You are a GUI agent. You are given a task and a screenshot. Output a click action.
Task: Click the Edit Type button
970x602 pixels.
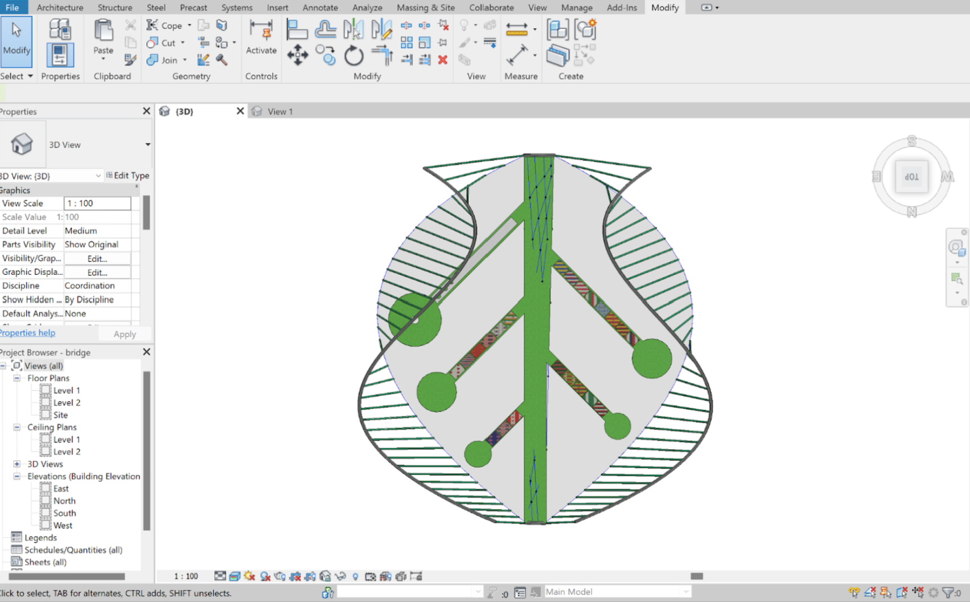pyautogui.click(x=128, y=176)
